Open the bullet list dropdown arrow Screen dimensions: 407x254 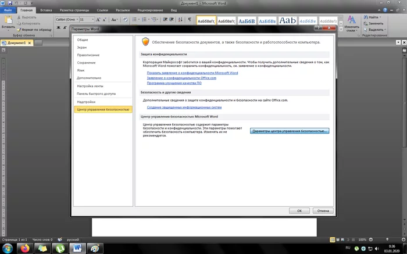[138, 20]
